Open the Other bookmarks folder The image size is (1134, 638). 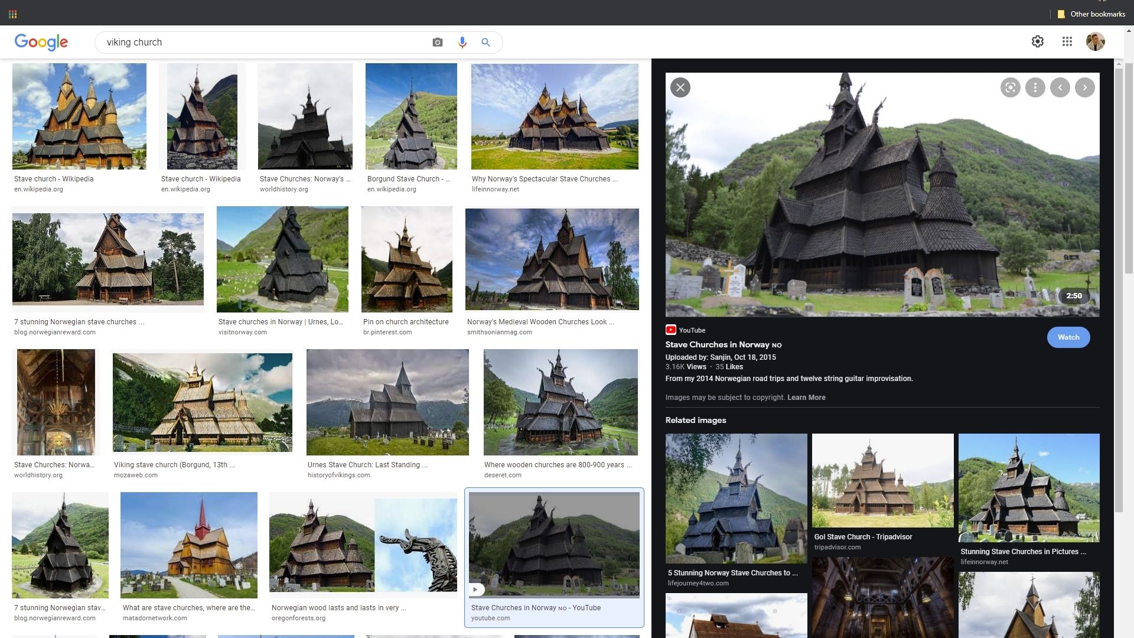tap(1091, 14)
